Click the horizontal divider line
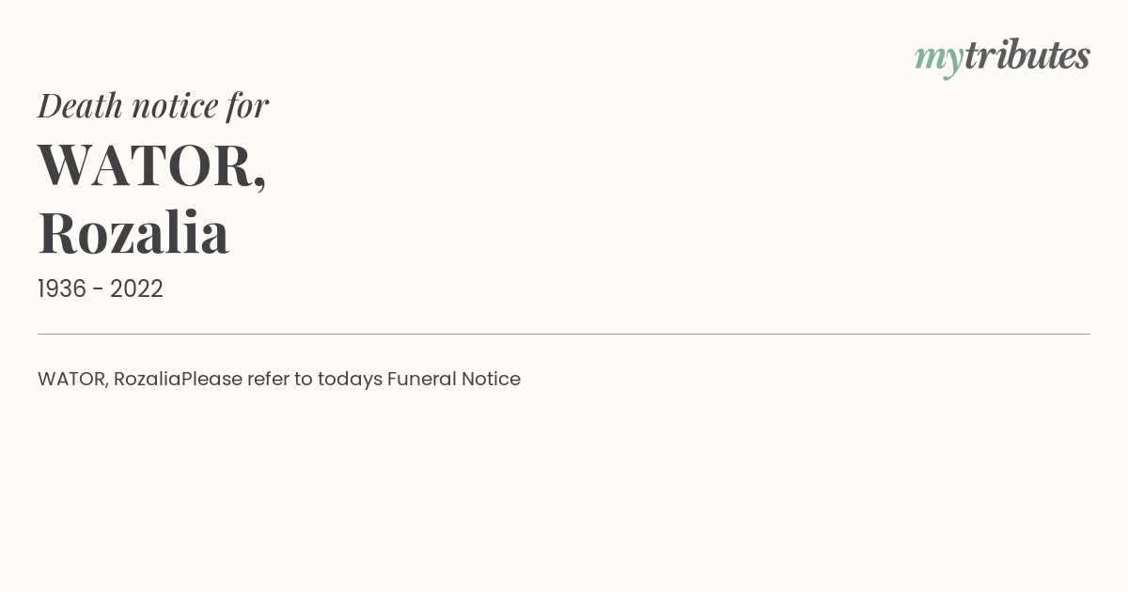1128x592 pixels. coord(564,334)
